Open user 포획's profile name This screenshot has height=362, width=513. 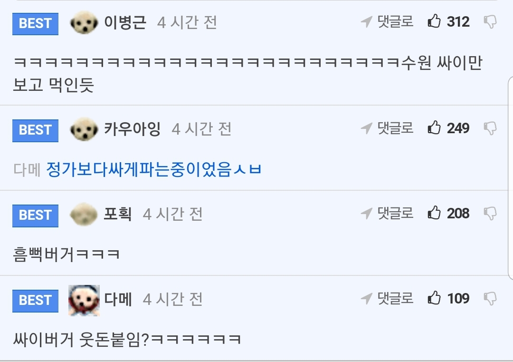pos(118,214)
